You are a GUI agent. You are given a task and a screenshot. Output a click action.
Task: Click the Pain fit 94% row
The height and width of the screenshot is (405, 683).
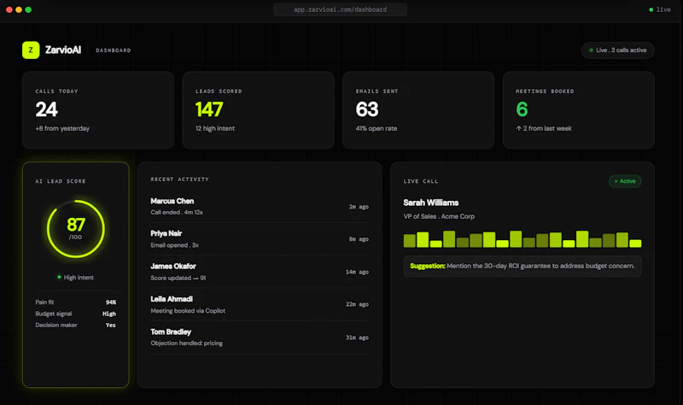pos(76,302)
